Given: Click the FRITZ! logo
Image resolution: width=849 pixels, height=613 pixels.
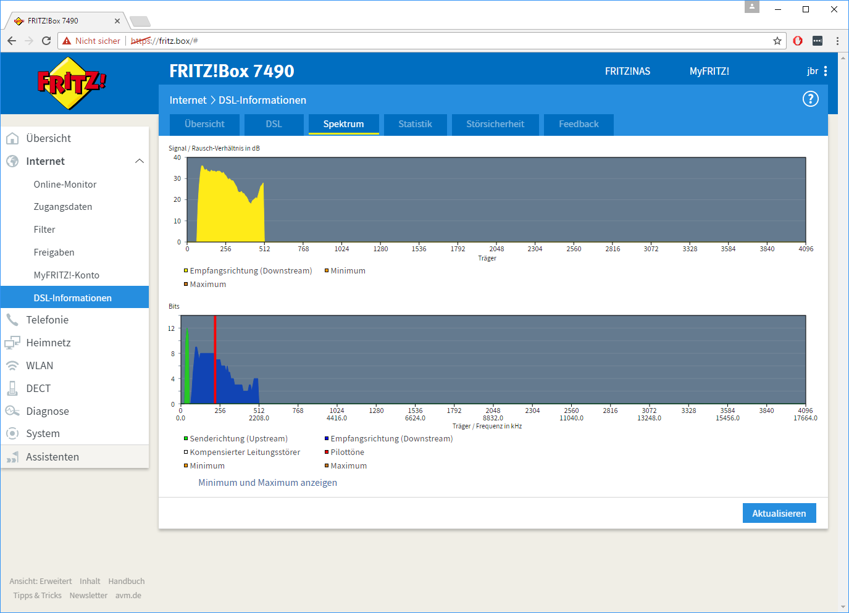Looking at the screenshot, I should pos(72,83).
